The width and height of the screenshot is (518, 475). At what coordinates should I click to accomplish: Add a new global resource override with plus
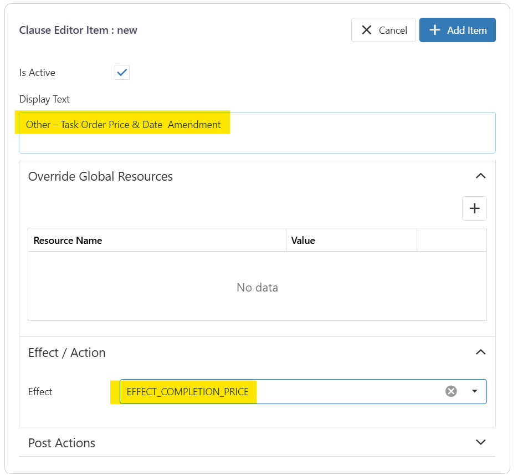point(474,208)
